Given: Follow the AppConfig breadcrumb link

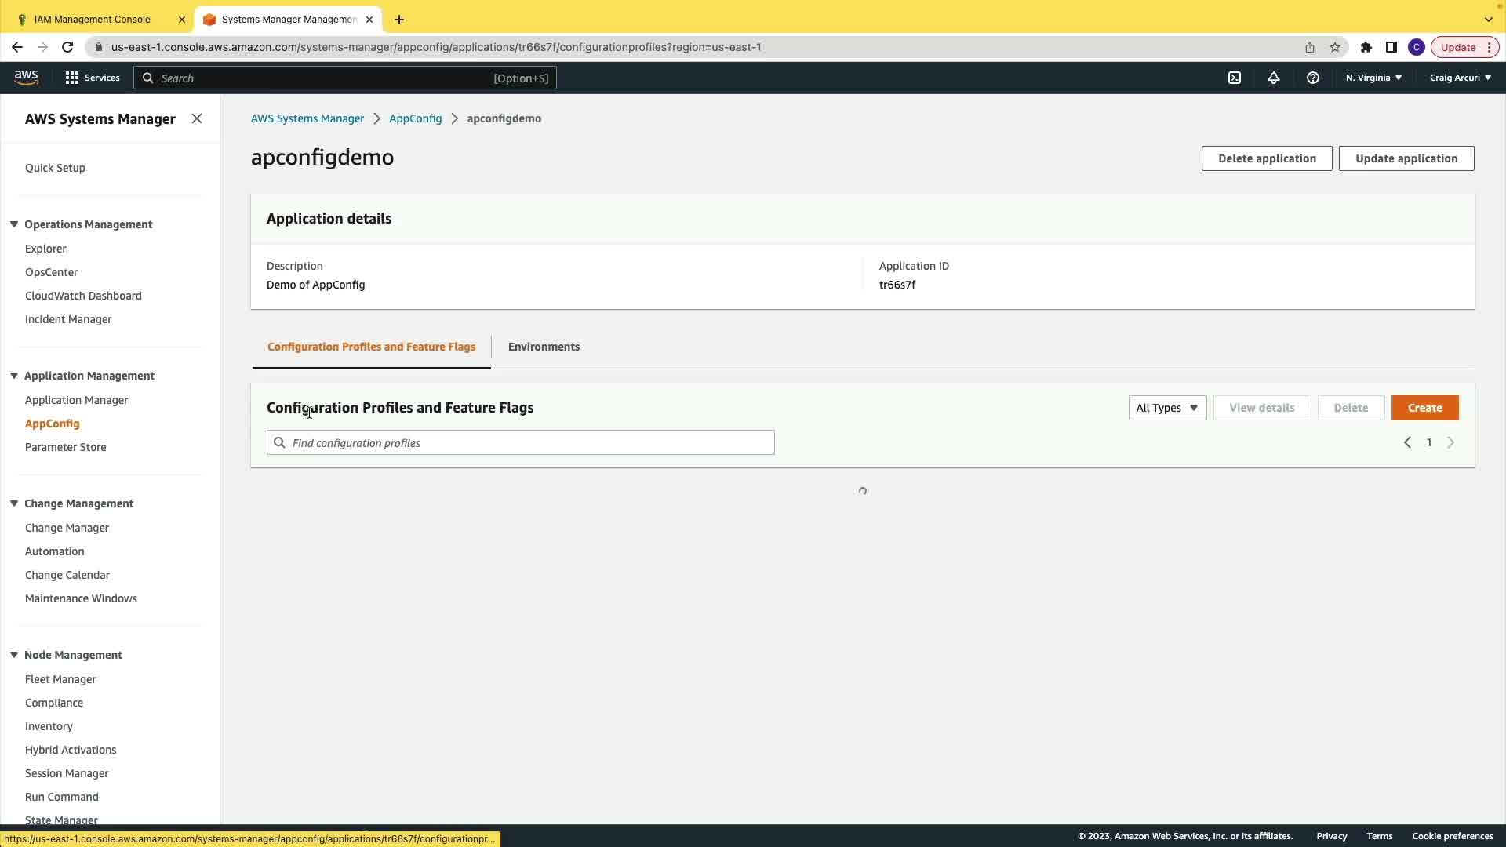Looking at the screenshot, I should [x=415, y=118].
